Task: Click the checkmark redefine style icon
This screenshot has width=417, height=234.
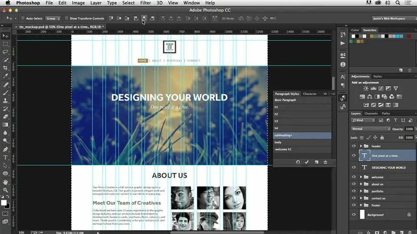Action: tap(307, 162)
